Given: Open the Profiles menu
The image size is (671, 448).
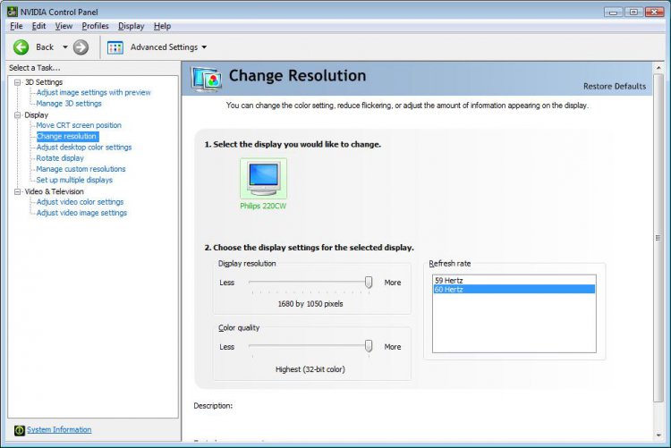Looking at the screenshot, I should pos(95,26).
